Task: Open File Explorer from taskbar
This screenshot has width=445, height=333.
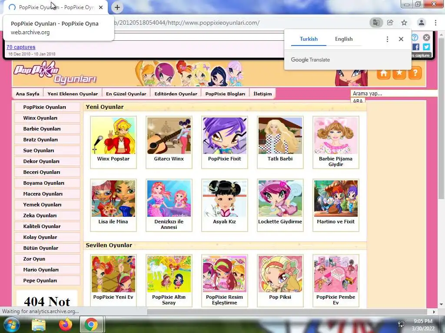Action: point(39,324)
